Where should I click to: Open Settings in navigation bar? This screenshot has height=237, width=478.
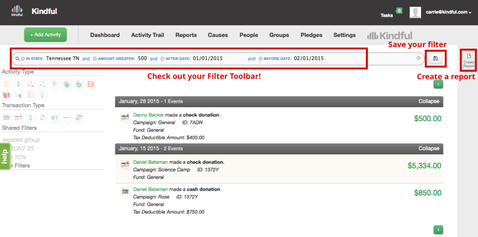(344, 35)
